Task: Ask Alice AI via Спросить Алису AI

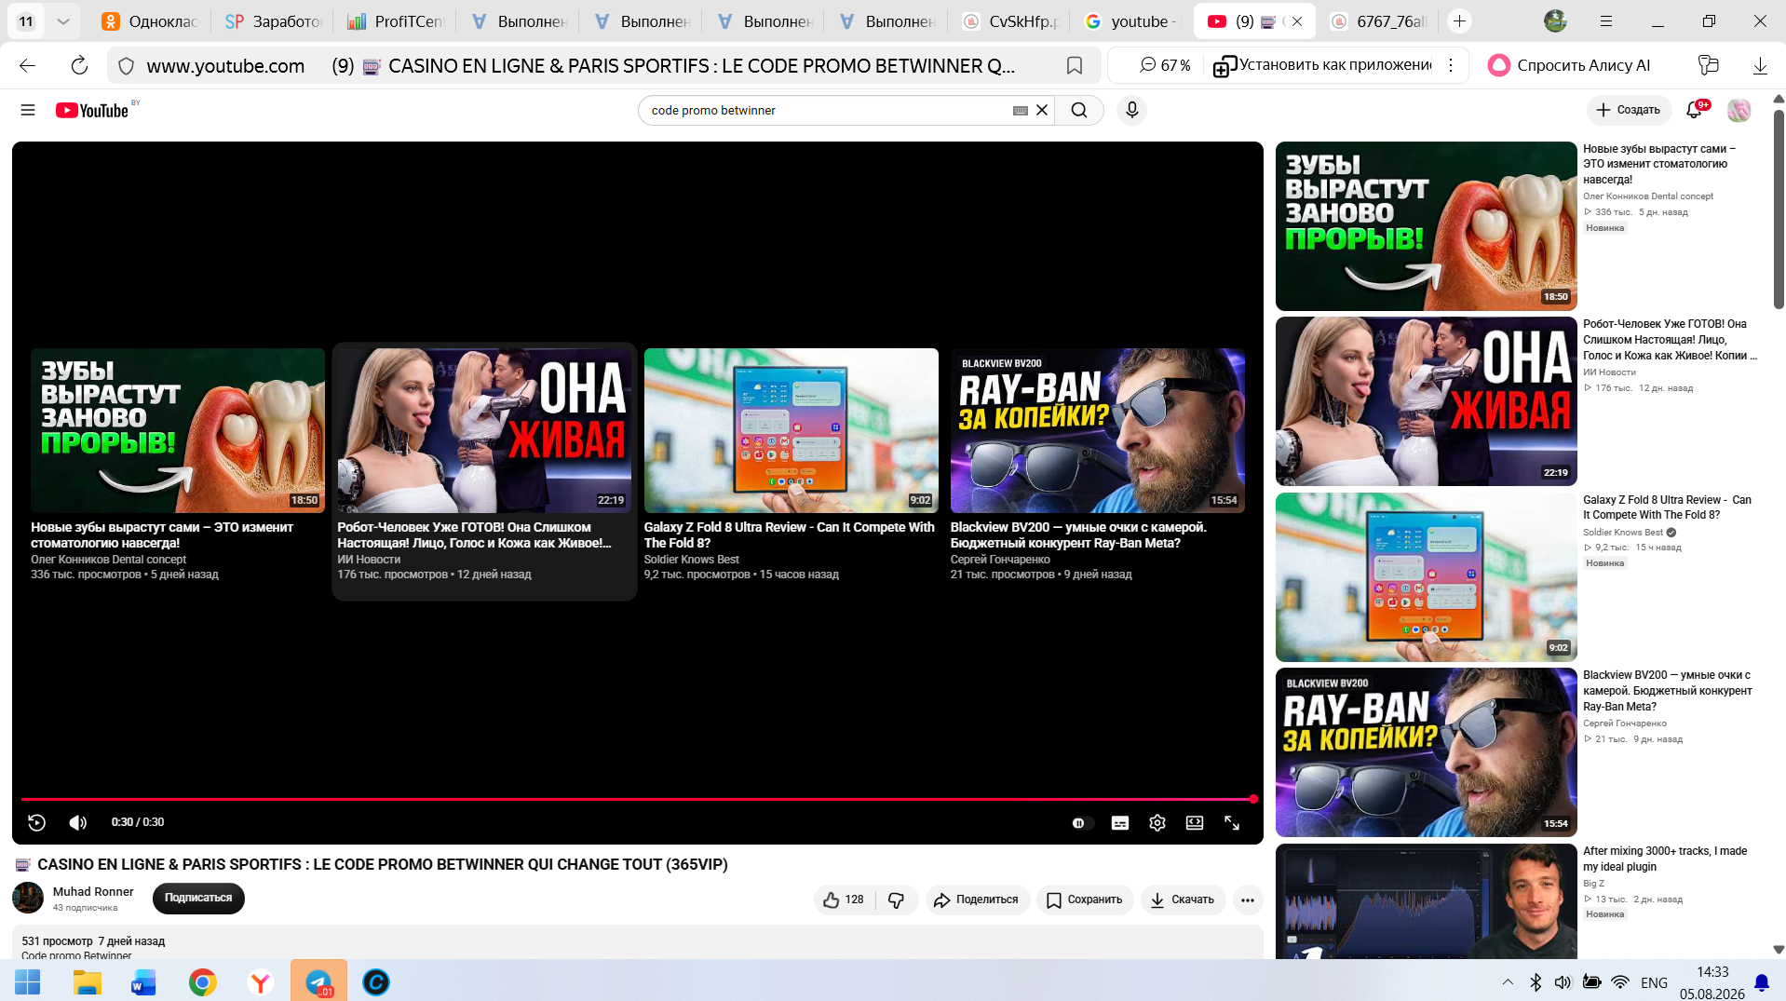Action: point(1569,65)
